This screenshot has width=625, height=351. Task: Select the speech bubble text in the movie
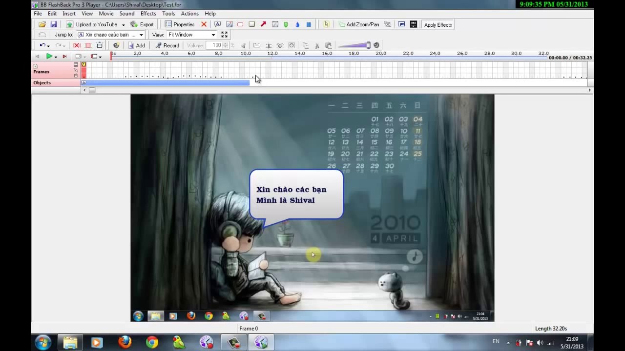pos(292,195)
